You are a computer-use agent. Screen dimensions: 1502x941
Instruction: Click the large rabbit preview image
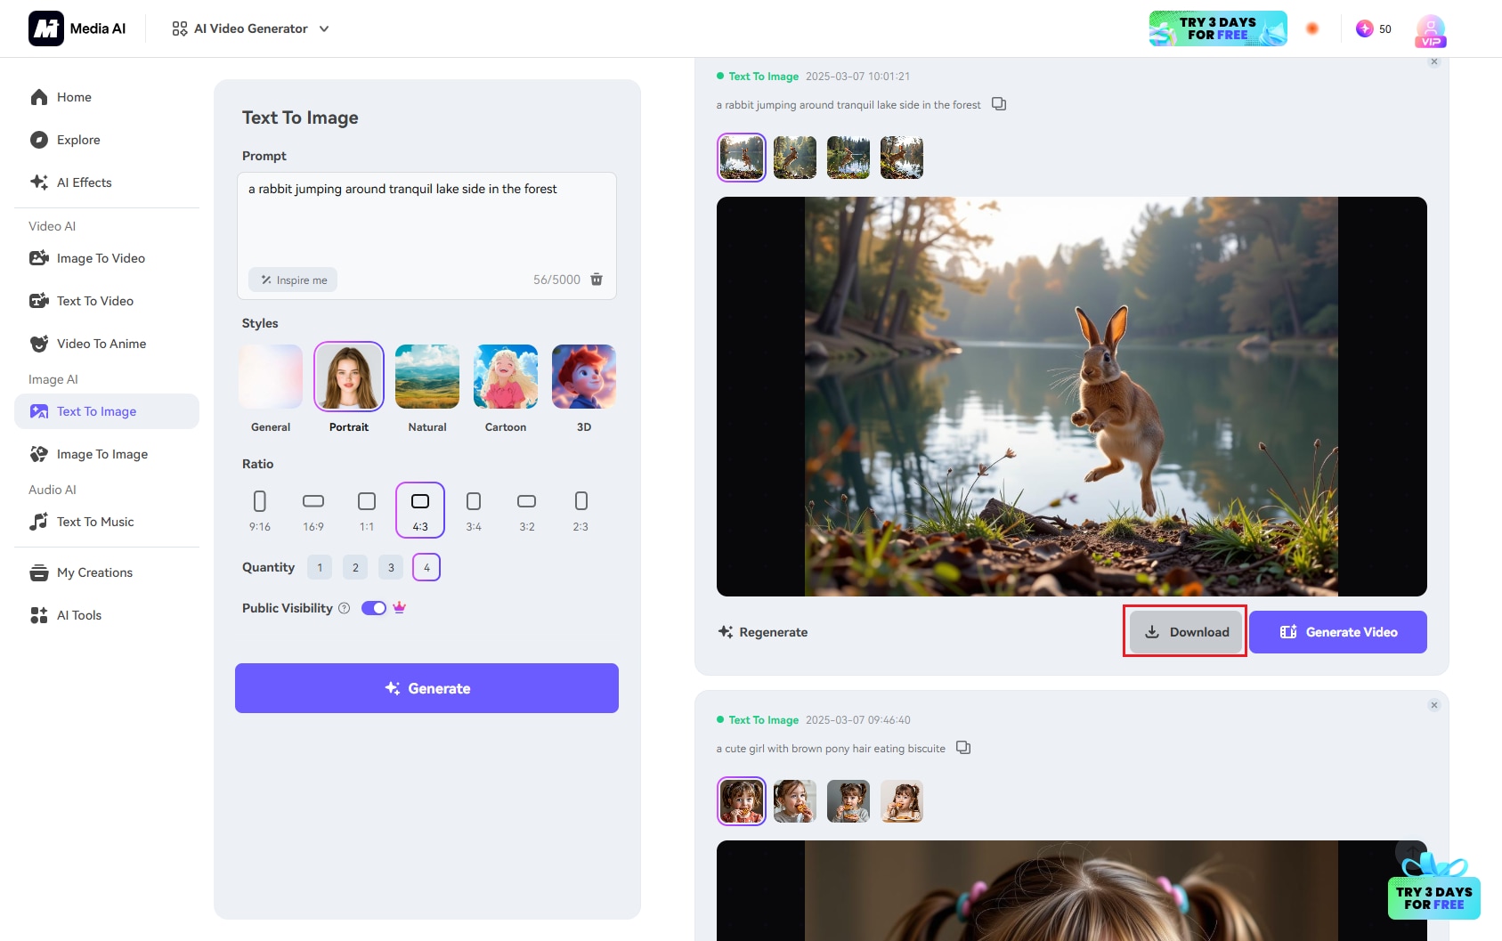(1072, 396)
